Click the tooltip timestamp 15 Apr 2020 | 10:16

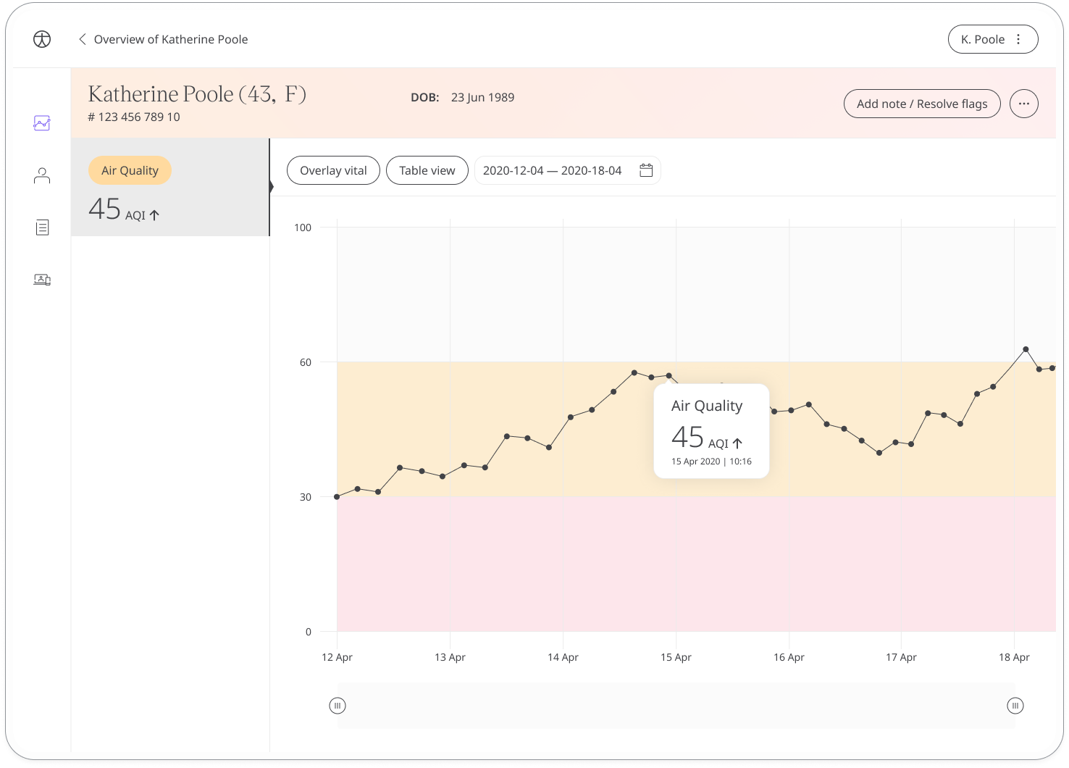pyautogui.click(x=711, y=462)
